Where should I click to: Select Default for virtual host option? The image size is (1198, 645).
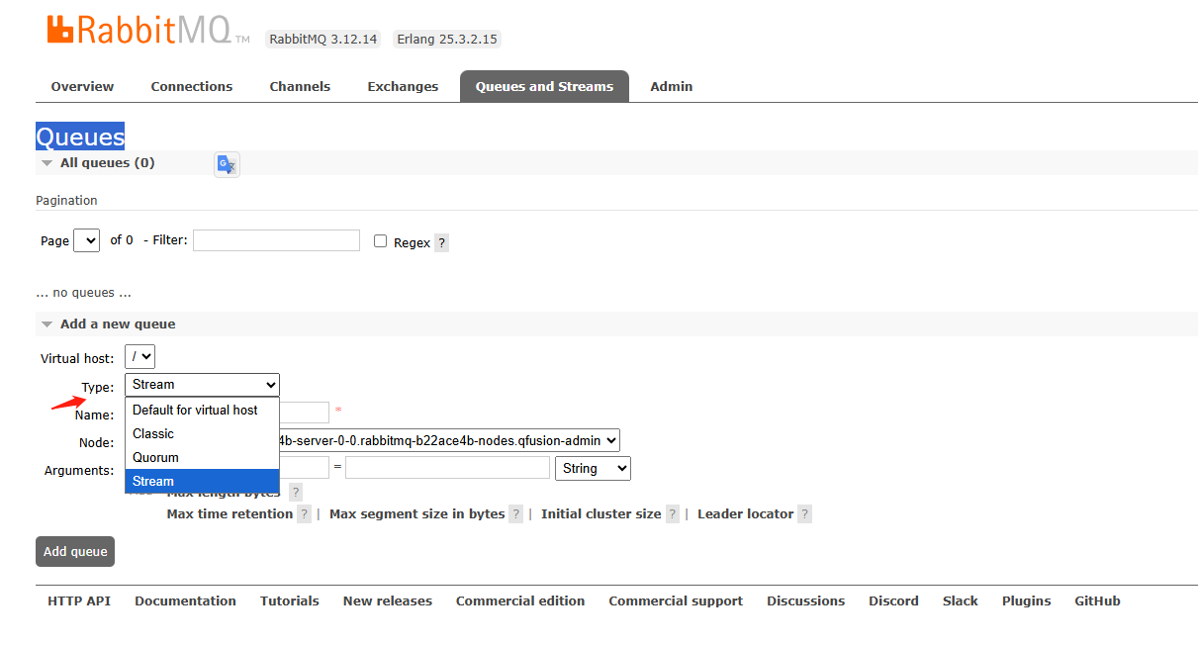(202, 410)
